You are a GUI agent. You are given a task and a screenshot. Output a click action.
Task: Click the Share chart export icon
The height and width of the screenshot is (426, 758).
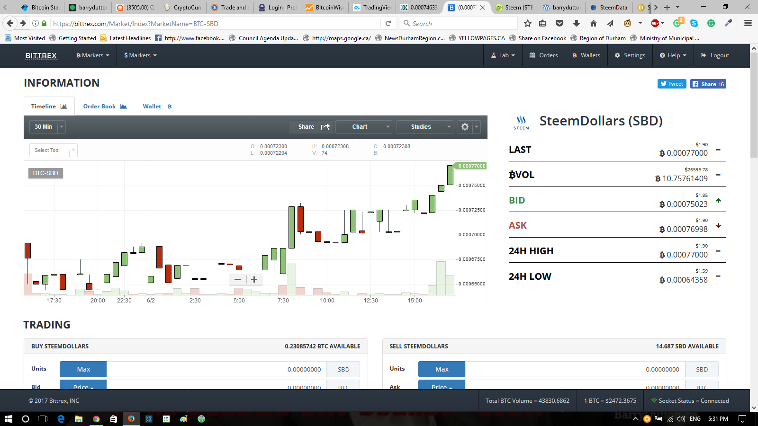coord(325,127)
